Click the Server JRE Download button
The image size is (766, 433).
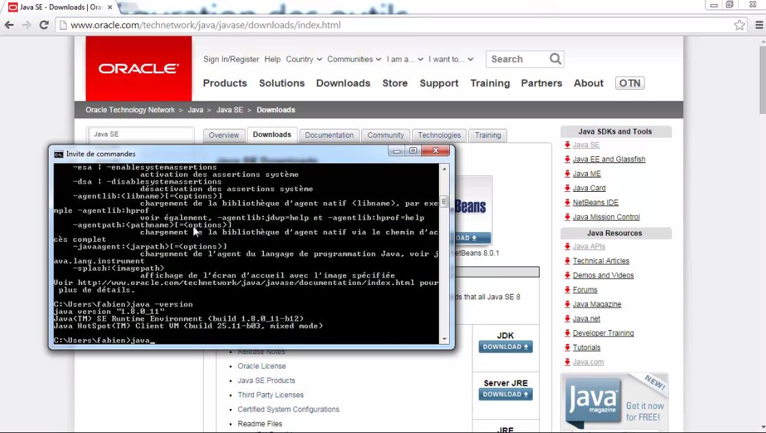coord(505,395)
